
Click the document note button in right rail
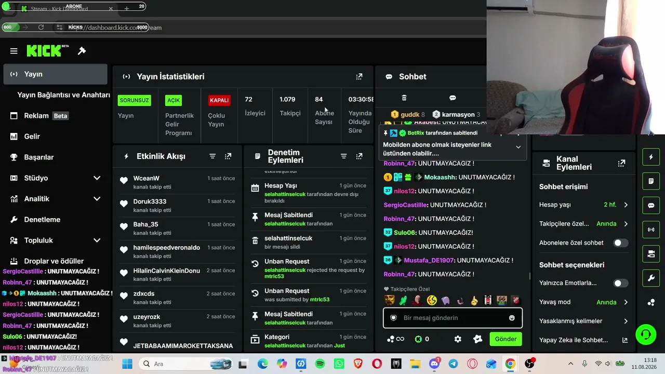click(x=651, y=181)
